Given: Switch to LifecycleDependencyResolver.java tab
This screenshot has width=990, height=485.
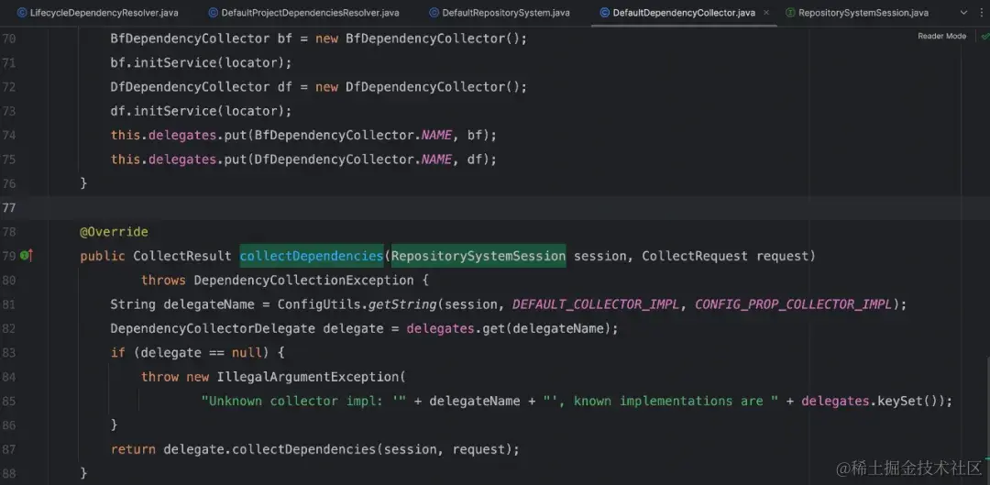Looking at the screenshot, I should (x=98, y=13).
